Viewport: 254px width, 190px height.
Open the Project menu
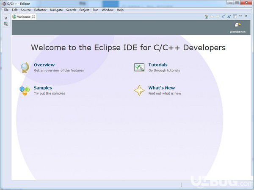[x=84, y=10]
